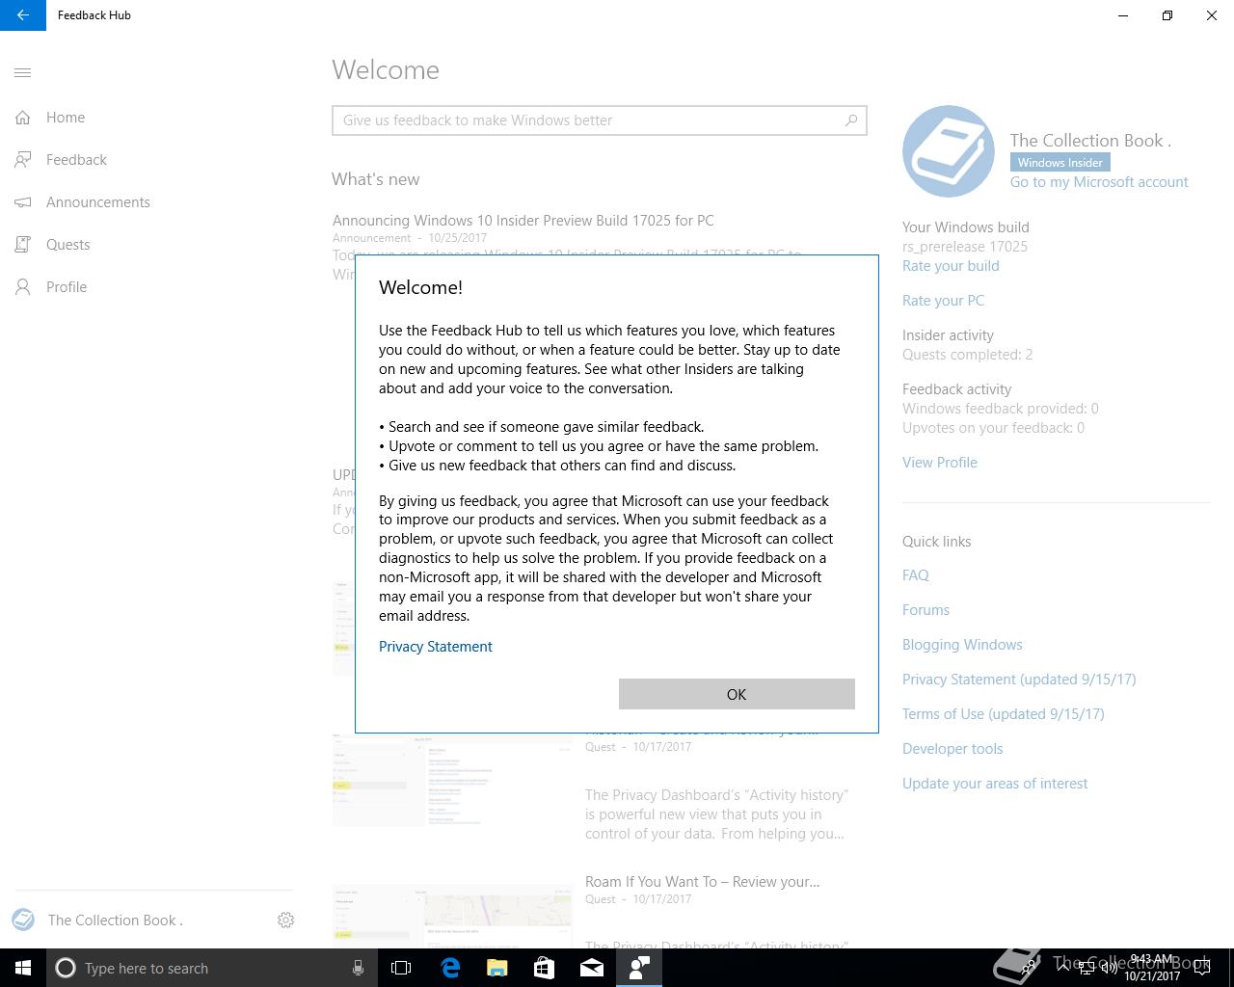Click small account avatar at sidebar bottom

coord(23,920)
